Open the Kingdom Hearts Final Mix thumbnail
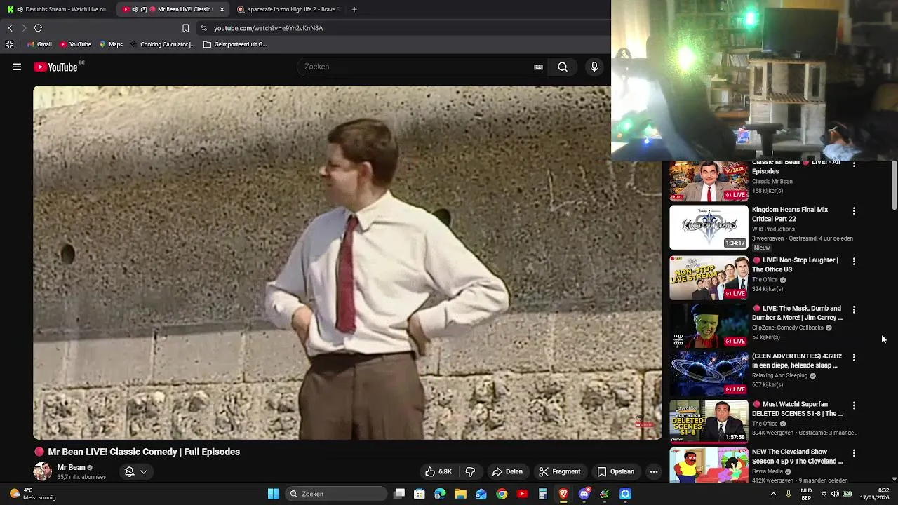The image size is (898, 505). coord(709,227)
